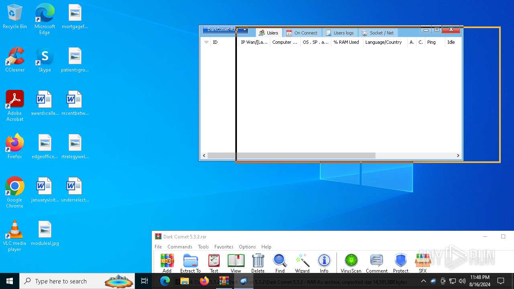The width and height of the screenshot is (514, 289).
Task: Launch the Wizard icon in WinRAR
Action: click(302, 263)
